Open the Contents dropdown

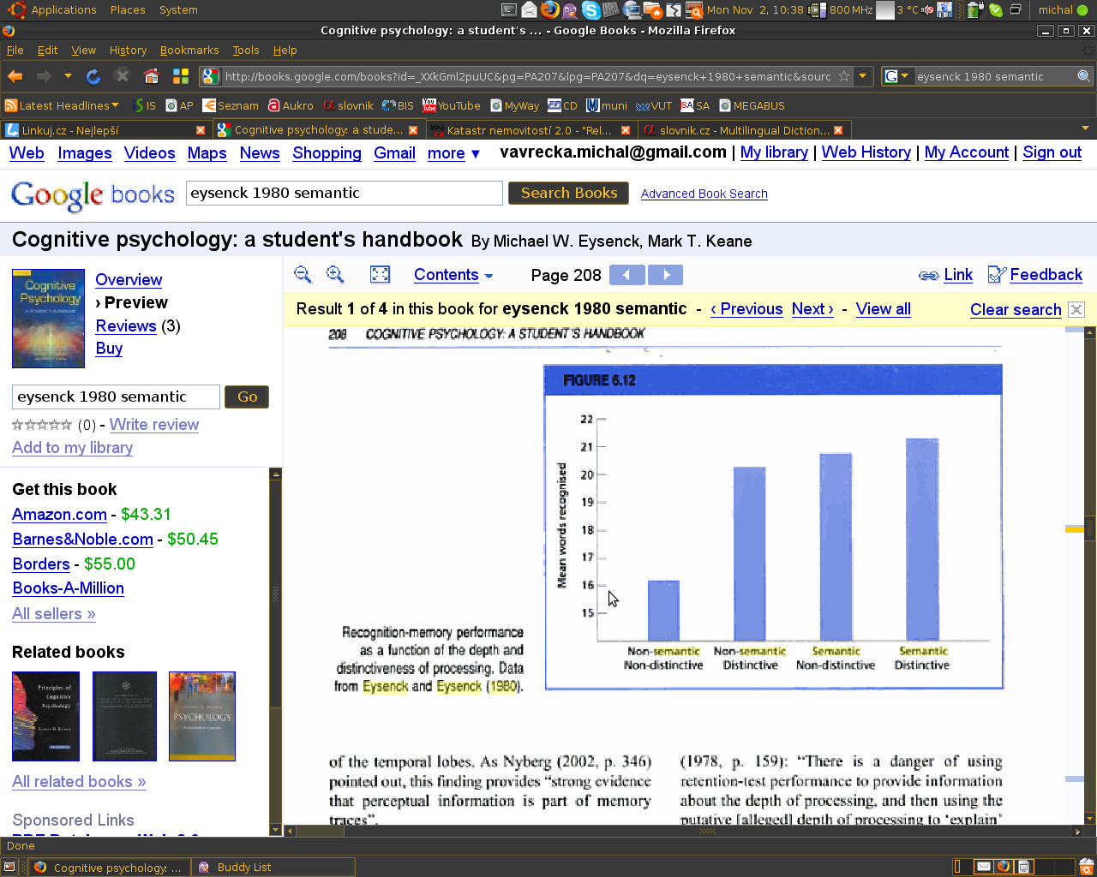tap(453, 275)
